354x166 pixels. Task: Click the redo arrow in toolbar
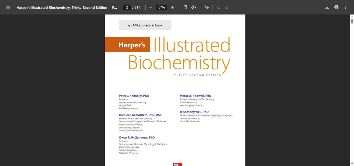(x=227, y=7)
